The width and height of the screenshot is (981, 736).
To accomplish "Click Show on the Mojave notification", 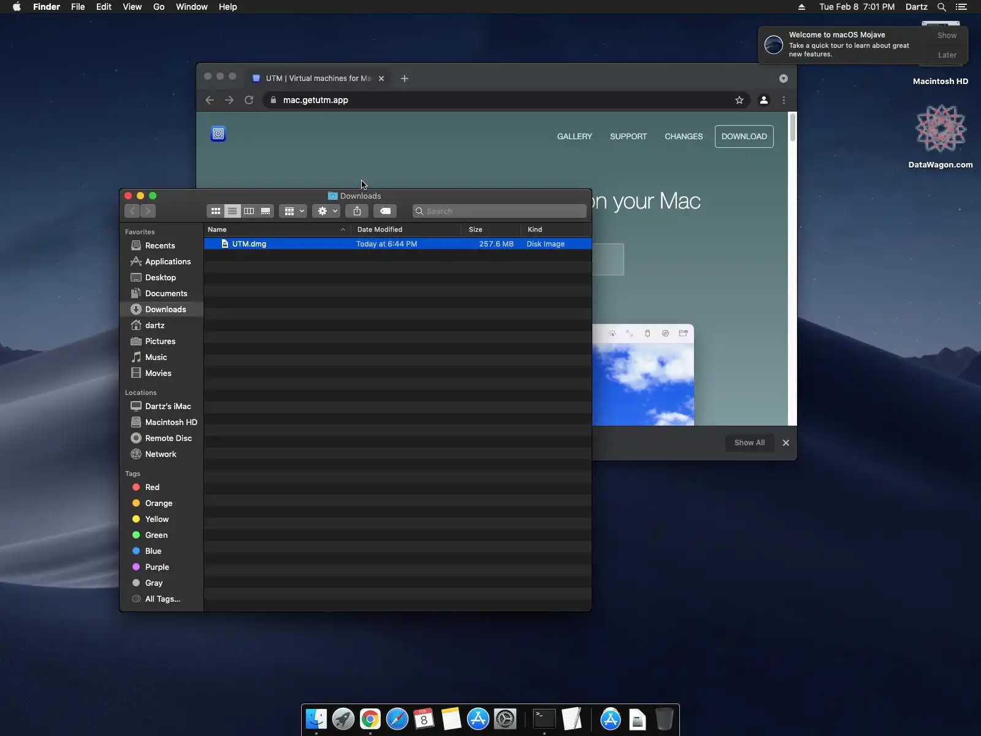I will coord(947,36).
